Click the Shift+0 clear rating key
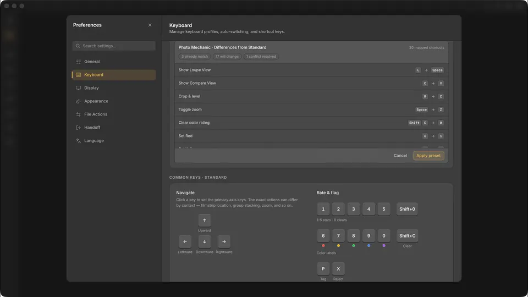528x297 pixels. 407,209
